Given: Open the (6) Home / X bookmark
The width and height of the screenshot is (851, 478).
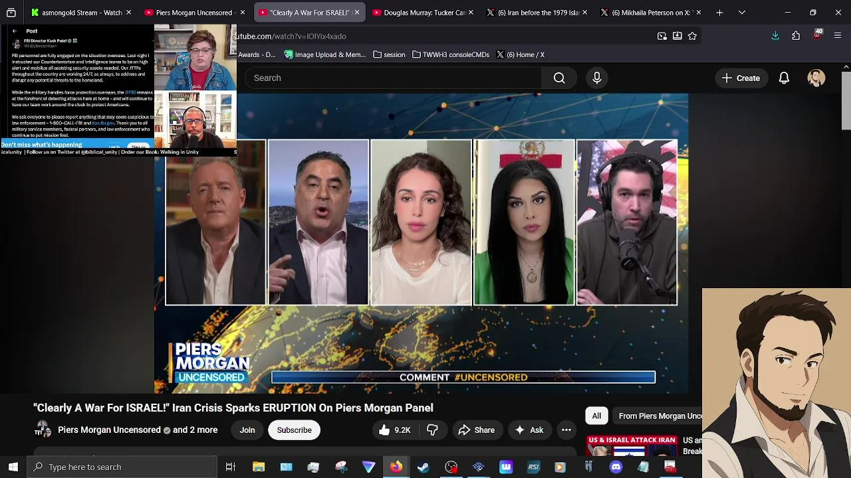Looking at the screenshot, I should click(x=519, y=54).
